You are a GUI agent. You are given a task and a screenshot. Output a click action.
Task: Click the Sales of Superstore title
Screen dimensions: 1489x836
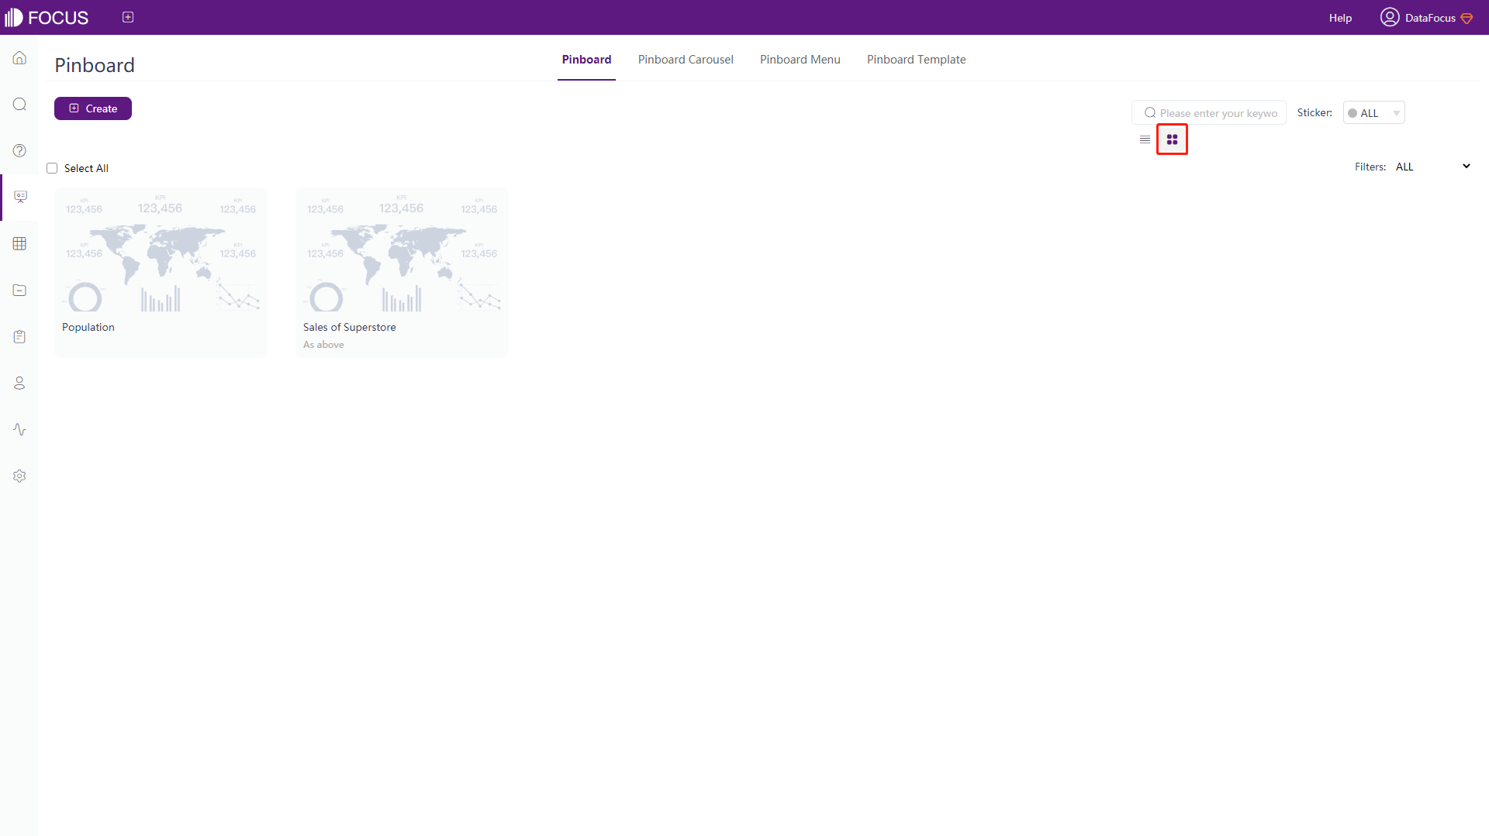pyautogui.click(x=350, y=328)
